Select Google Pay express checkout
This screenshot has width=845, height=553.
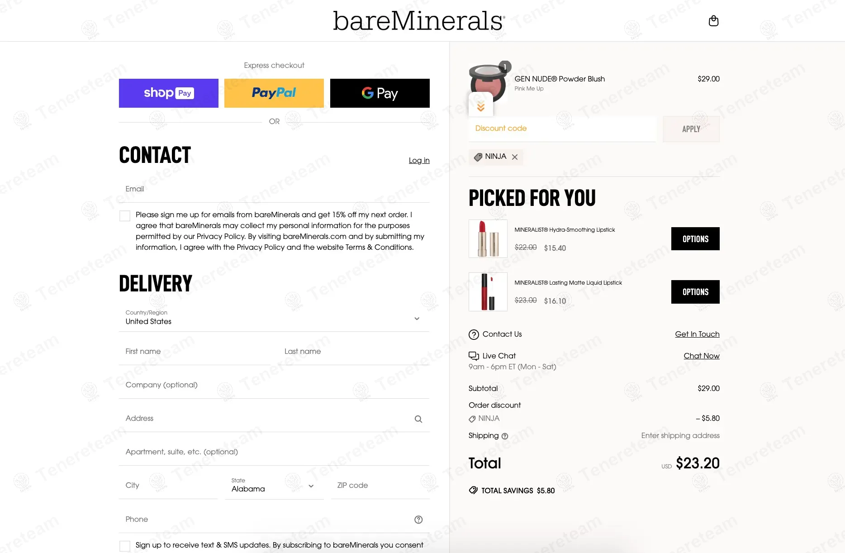[x=380, y=93]
